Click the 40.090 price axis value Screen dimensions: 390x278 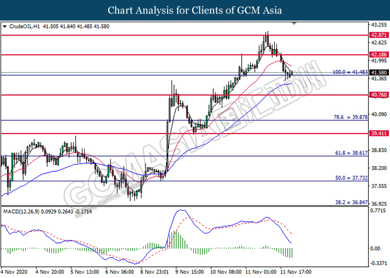click(x=379, y=115)
